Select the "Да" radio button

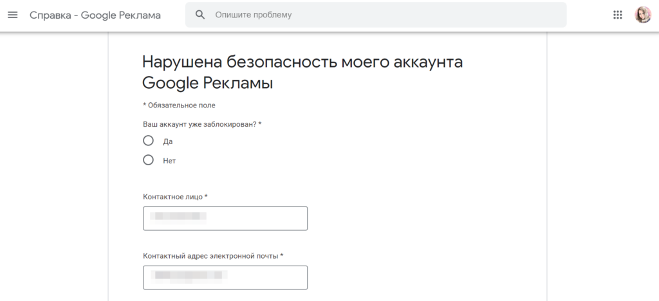(149, 141)
